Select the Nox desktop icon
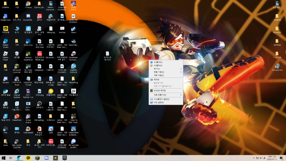The height and width of the screenshot is (161, 286). pos(5,130)
